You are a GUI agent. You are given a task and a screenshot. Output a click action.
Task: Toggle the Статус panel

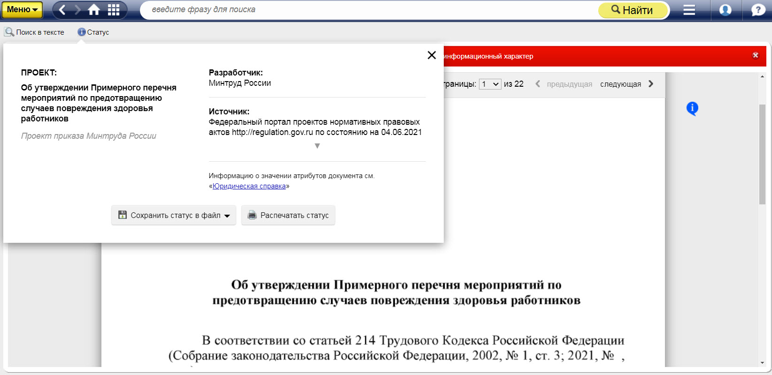(93, 32)
